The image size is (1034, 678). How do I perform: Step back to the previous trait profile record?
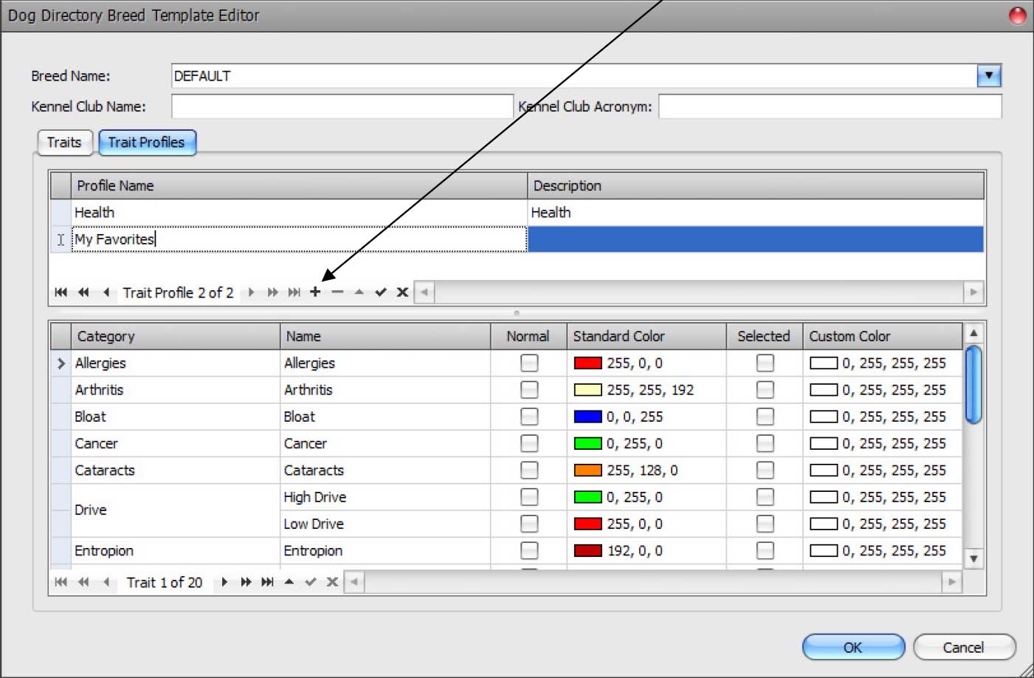[106, 292]
